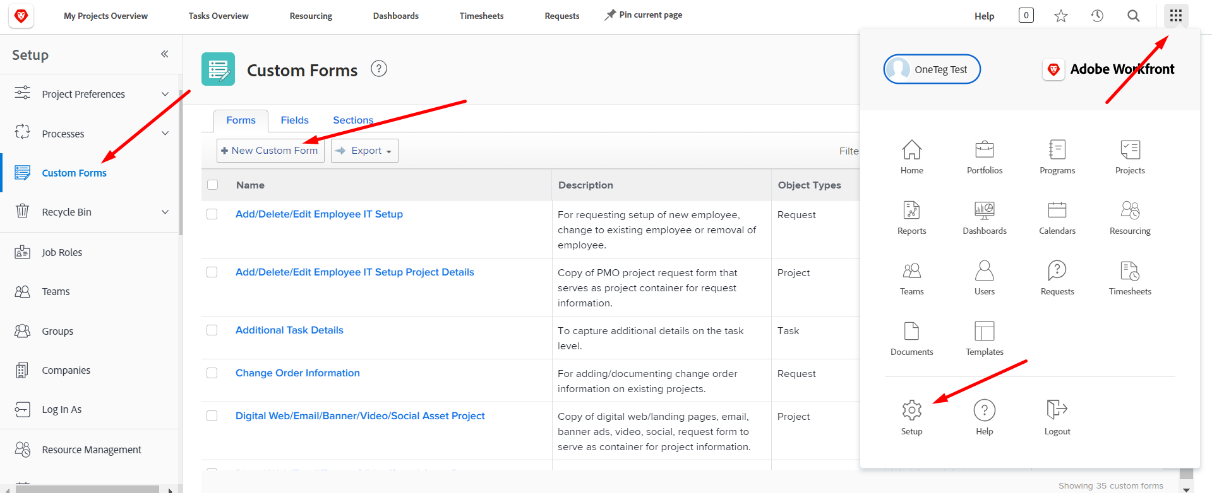
Task: Expand Project Preferences section
Action: (x=165, y=94)
